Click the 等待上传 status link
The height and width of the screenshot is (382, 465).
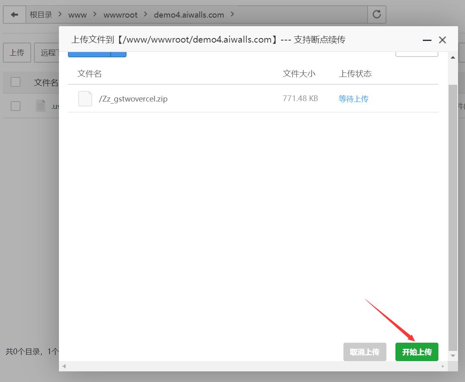coord(353,99)
